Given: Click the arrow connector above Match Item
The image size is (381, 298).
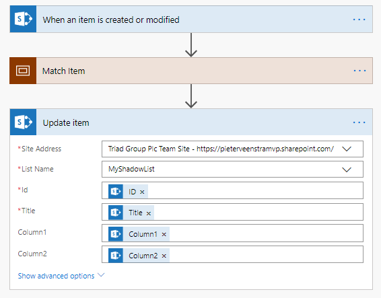Looking at the screenshot, I should [191, 45].
